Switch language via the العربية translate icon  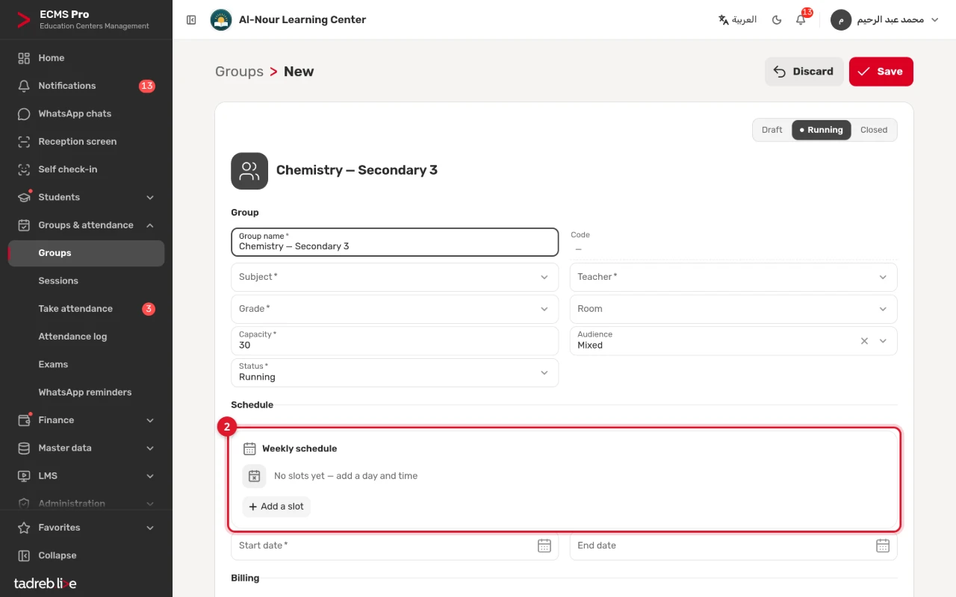737,20
